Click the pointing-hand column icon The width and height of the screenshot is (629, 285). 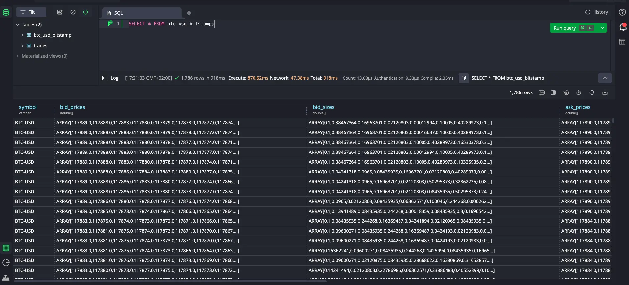pyautogui.click(x=566, y=92)
